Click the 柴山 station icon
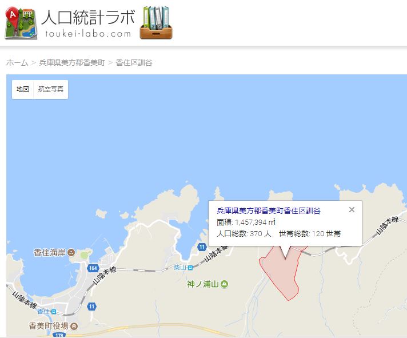This screenshot has width=407, height=338. [190, 268]
